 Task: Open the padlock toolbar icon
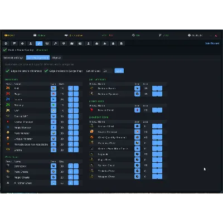pos(113,43)
